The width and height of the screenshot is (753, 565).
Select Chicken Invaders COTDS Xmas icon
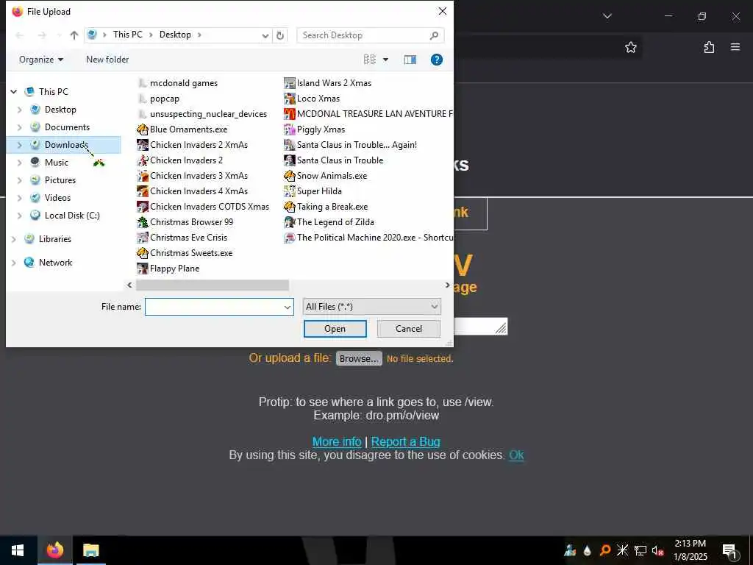click(x=142, y=207)
